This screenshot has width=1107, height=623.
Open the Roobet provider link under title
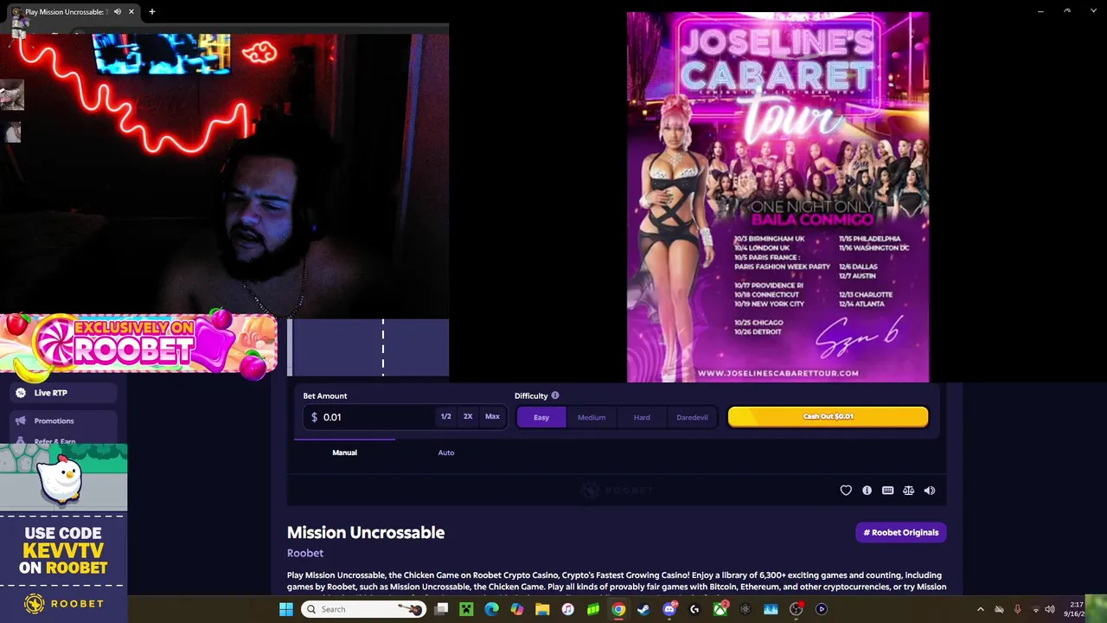click(305, 553)
